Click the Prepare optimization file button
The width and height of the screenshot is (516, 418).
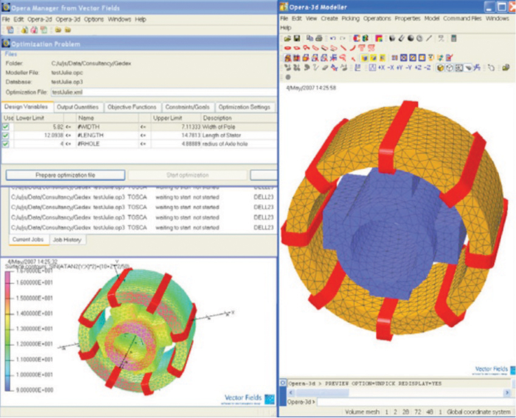pos(65,175)
